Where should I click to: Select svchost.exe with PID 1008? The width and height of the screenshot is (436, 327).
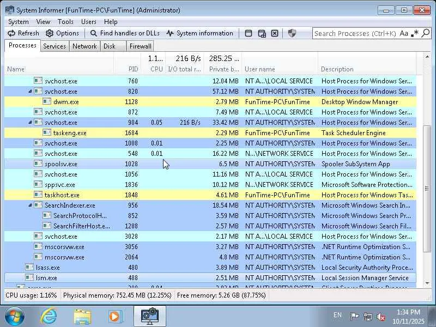(210, 143)
